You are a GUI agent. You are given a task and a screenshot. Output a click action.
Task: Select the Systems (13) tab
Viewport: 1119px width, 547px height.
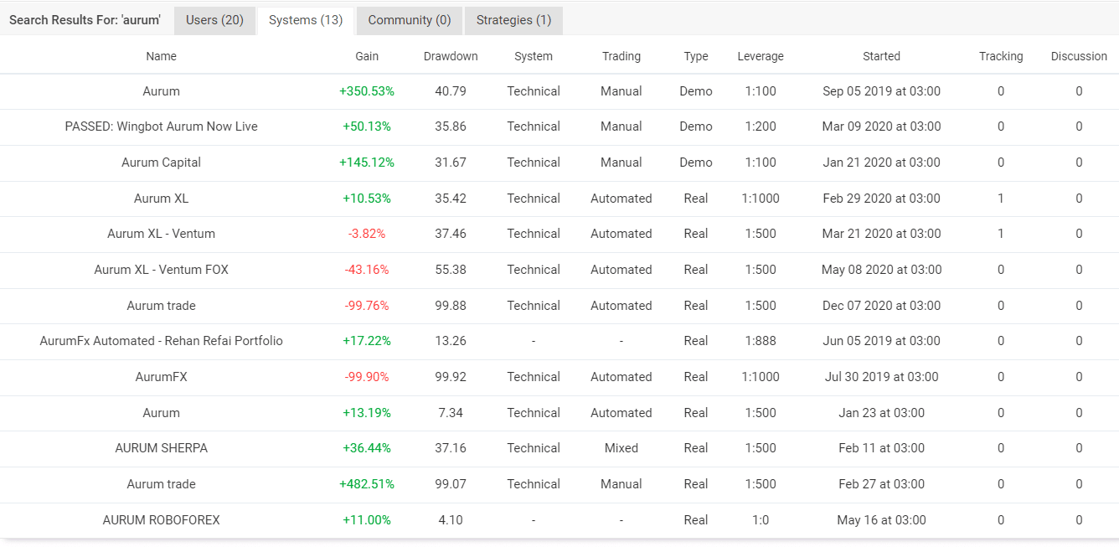(306, 20)
